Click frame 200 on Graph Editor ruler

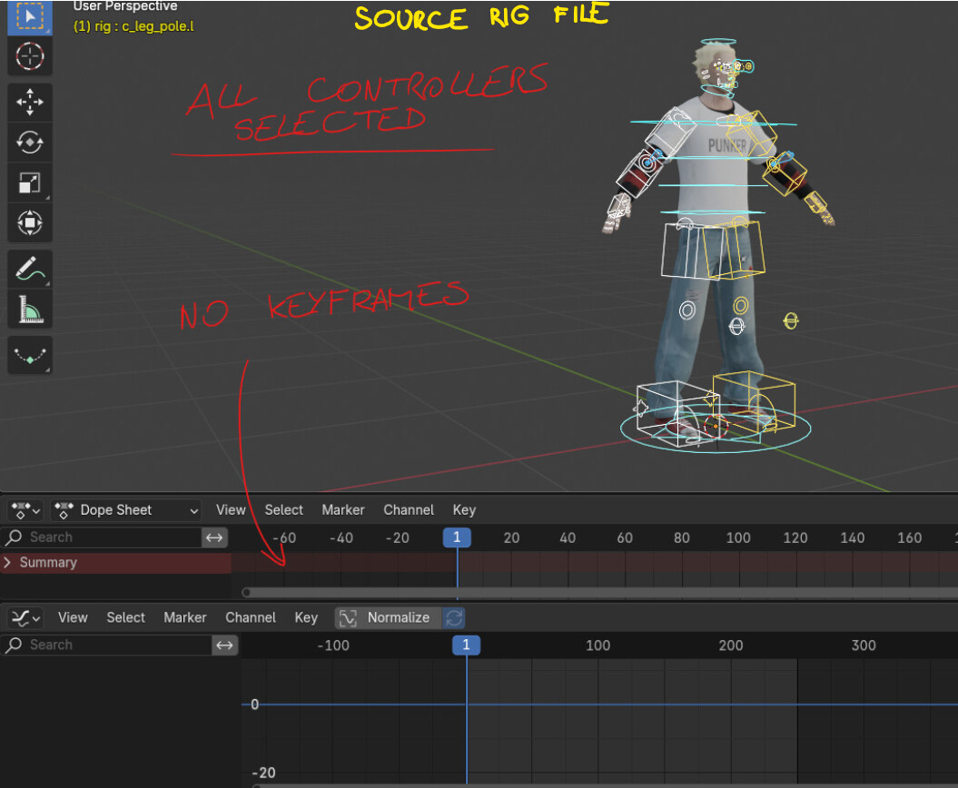731,645
